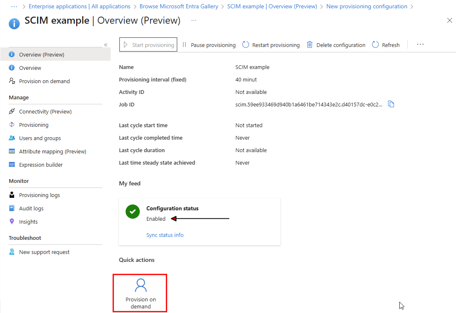The image size is (458, 313).
Task: Click the 'Not started' last cycle value
Action: pyautogui.click(x=249, y=125)
